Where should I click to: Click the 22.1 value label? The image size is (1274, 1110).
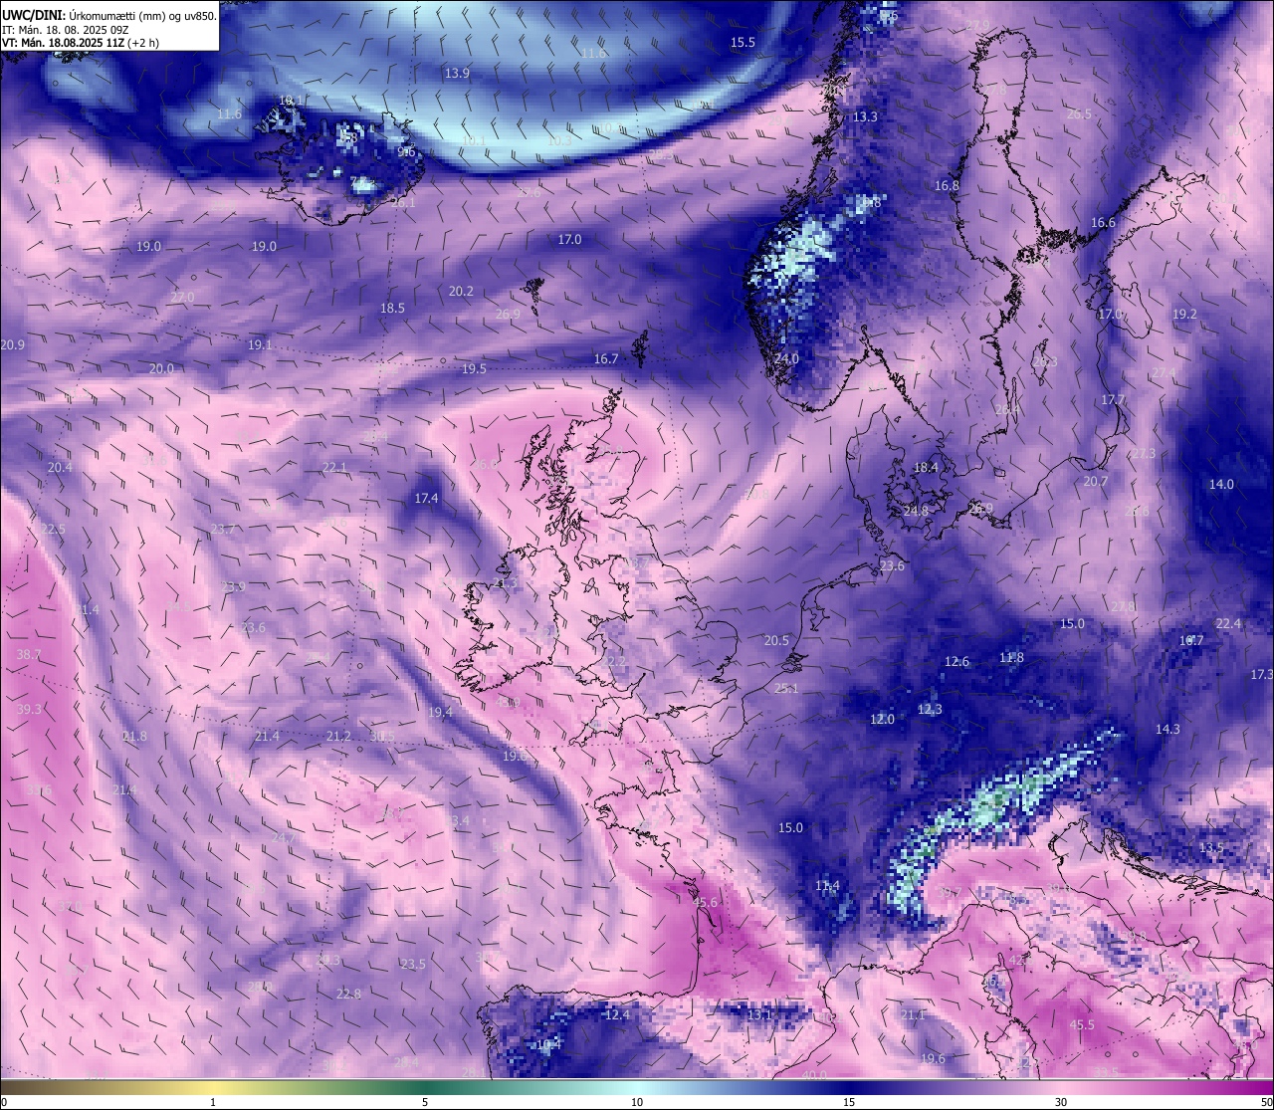[334, 468]
